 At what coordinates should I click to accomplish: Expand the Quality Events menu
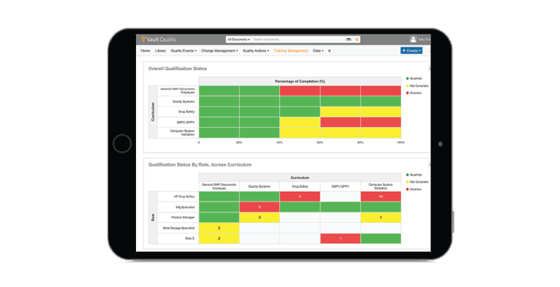pos(183,51)
